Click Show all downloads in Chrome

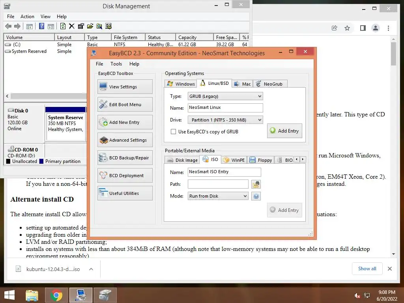coord(367,269)
